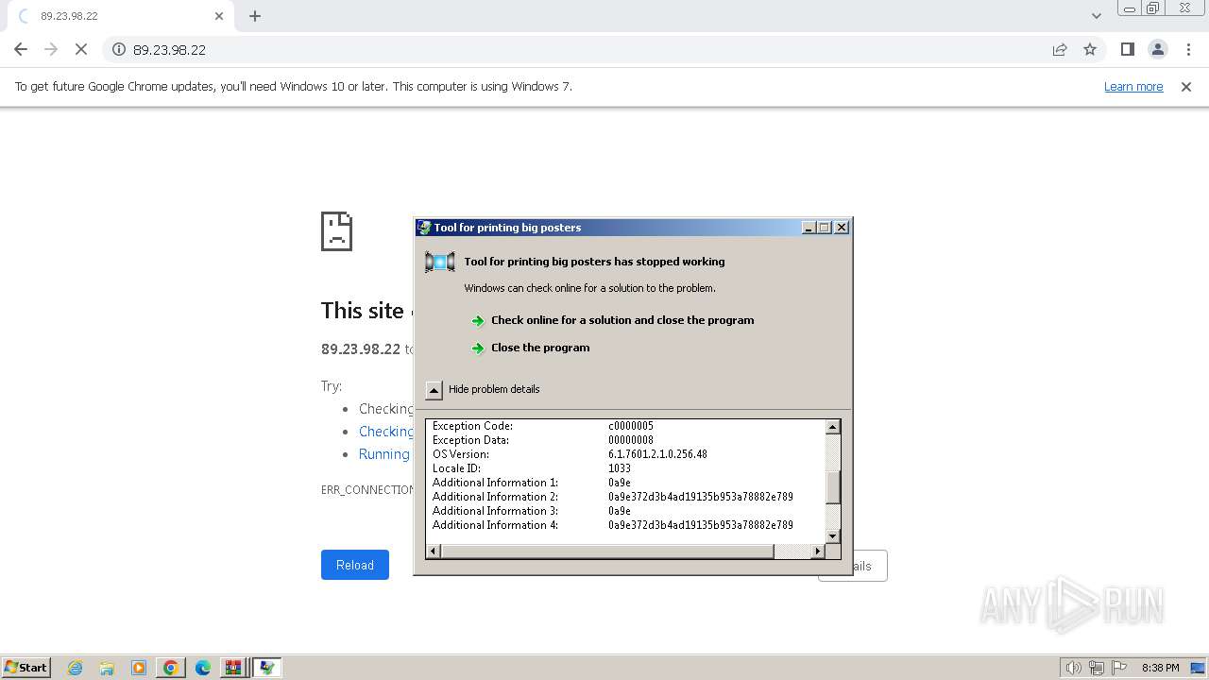
Task: Open the Chrome profile avatar menu
Action: 1157,49
